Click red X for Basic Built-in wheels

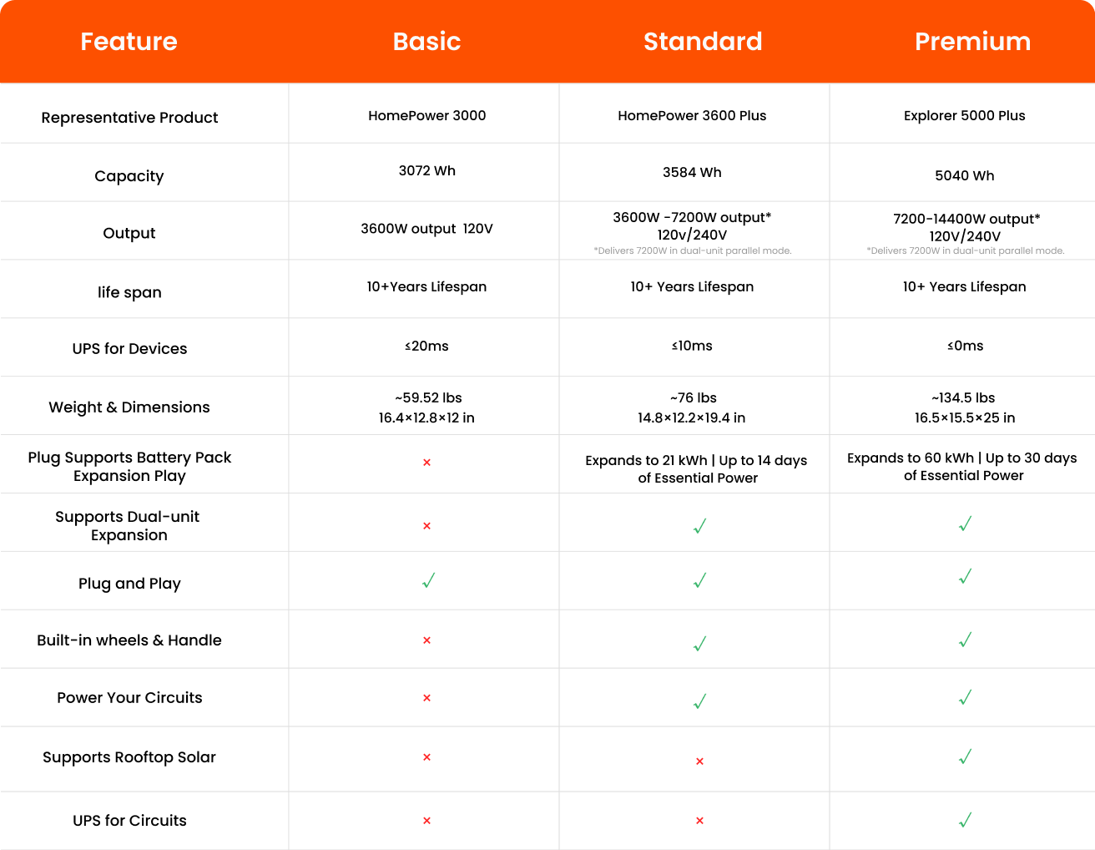pos(426,640)
